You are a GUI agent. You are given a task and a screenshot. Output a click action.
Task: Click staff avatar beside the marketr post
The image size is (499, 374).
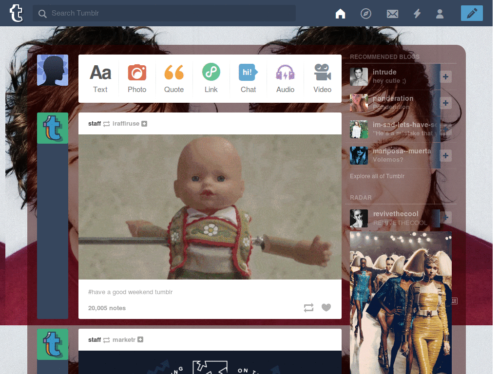[x=53, y=344]
